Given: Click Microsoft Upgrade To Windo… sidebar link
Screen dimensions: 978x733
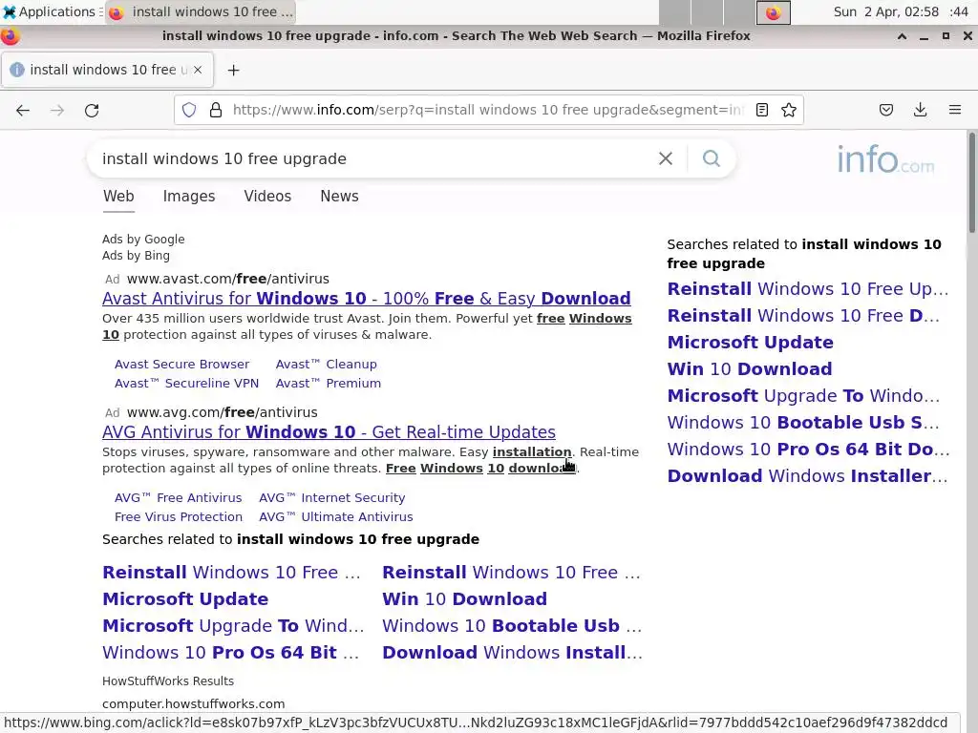Looking at the screenshot, I should (x=803, y=396).
